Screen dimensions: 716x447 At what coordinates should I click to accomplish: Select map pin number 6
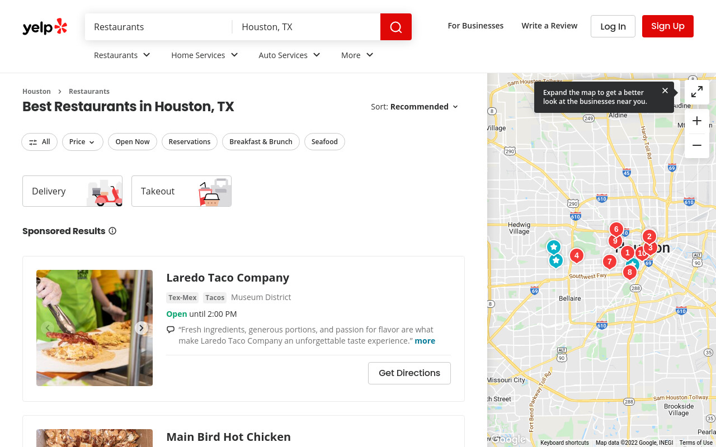point(616,229)
